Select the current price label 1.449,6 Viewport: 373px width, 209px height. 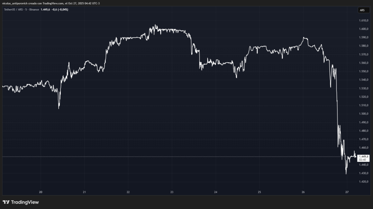coord(364,156)
